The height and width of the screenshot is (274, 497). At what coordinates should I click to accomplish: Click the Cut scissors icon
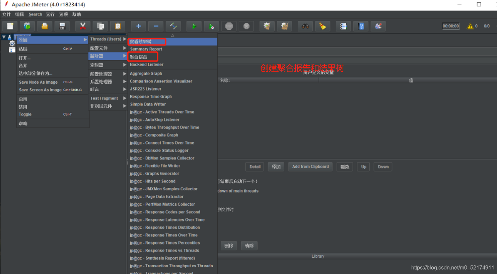pyautogui.click(x=83, y=26)
